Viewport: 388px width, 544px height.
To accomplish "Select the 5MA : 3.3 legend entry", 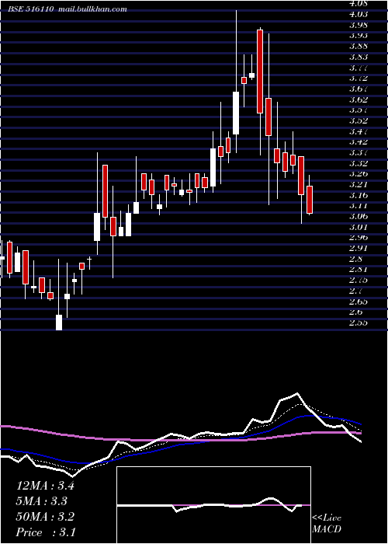I will pyautogui.click(x=42, y=501).
